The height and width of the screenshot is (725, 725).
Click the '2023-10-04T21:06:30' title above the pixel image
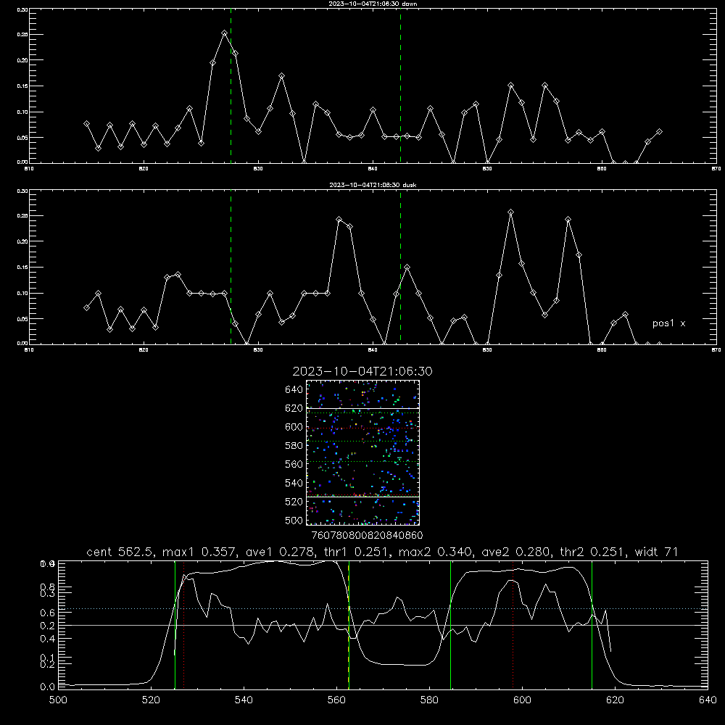click(x=362, y=371)
